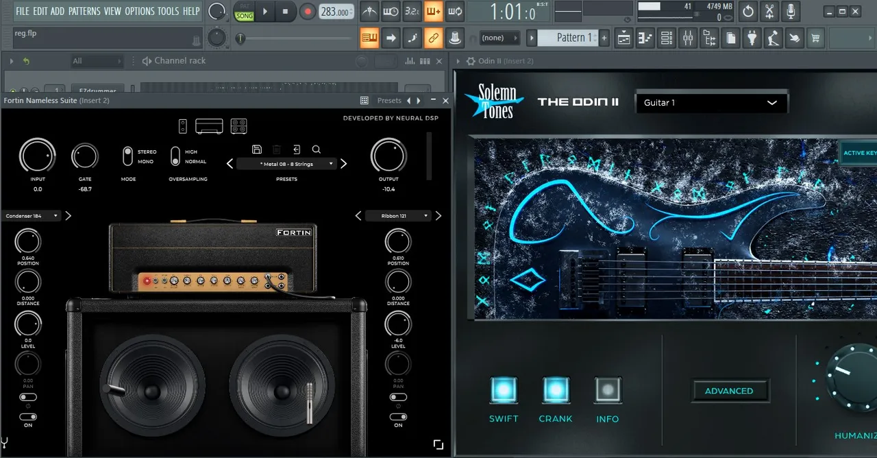Toggle left mic ON switch

[x=28, y=417]
